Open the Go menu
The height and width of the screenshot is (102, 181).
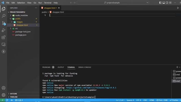35,3
